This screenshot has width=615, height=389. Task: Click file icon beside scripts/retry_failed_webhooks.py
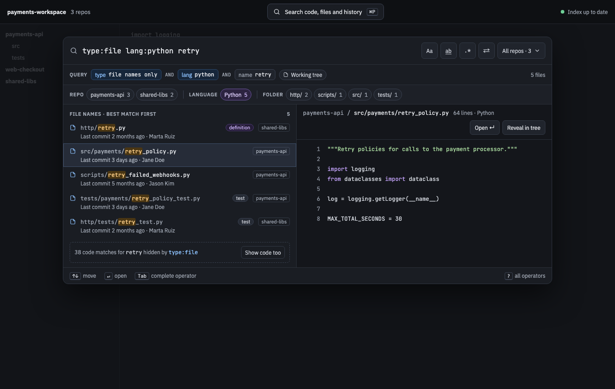point(73,175)
